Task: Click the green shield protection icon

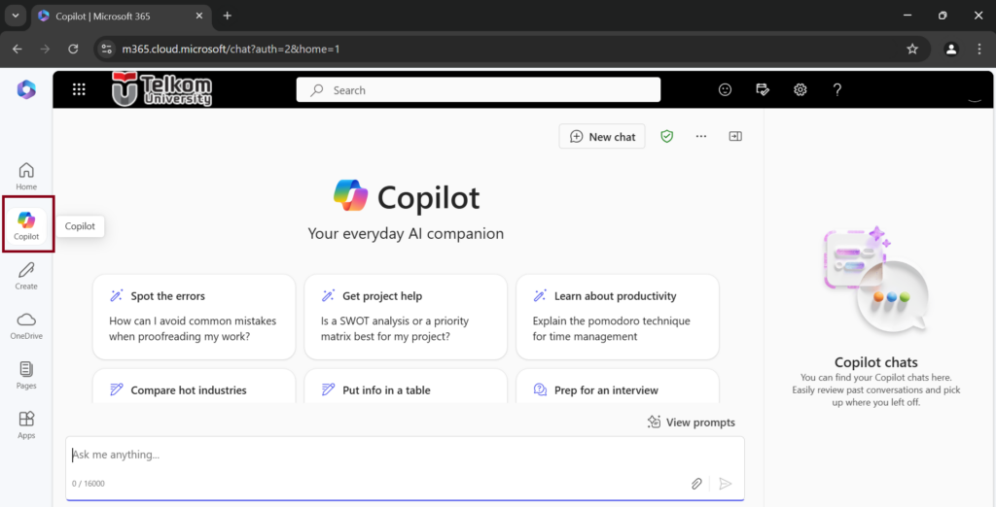Action: click(x=666, y=137)
